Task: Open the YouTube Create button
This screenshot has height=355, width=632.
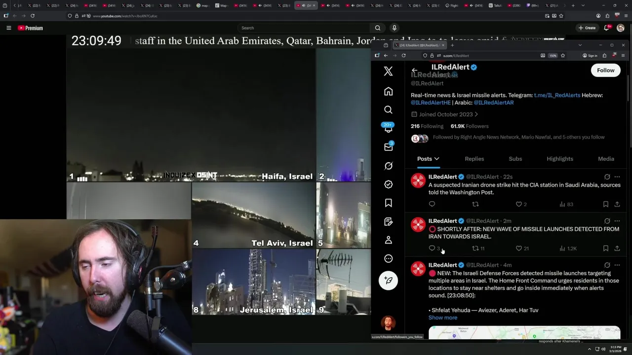Action: point(587,28)
